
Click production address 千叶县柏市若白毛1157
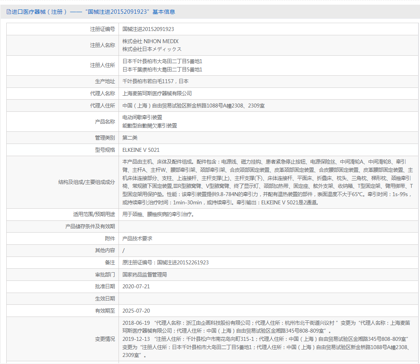[x=155, y=82]
